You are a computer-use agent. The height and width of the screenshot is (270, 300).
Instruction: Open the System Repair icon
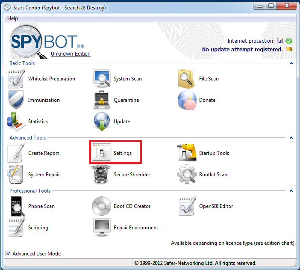[x=15, y=175]
